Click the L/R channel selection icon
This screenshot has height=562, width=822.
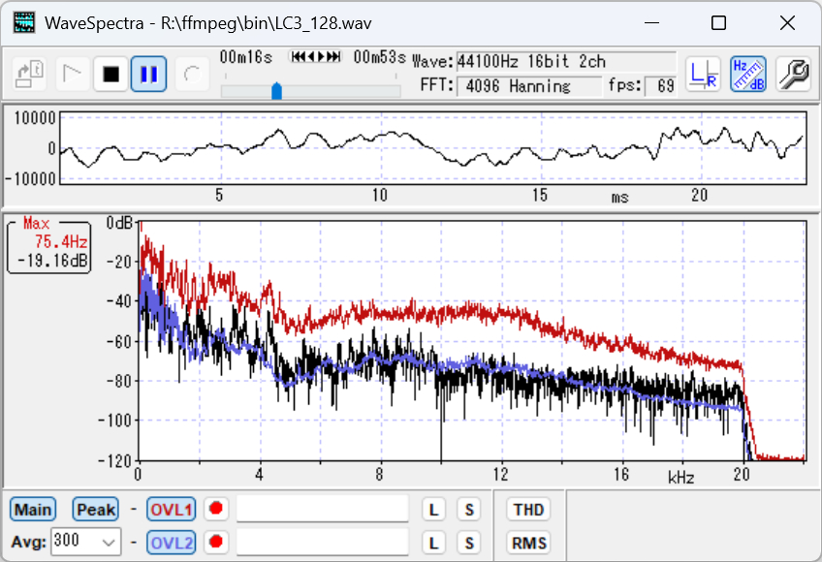pyautogui.click(x=703, y=74)
